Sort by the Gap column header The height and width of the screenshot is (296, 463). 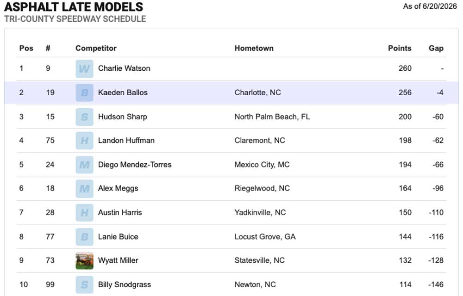[436, 48]
